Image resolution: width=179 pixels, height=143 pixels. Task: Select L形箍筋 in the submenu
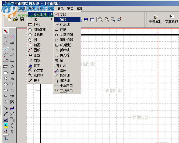coord(67,45)
